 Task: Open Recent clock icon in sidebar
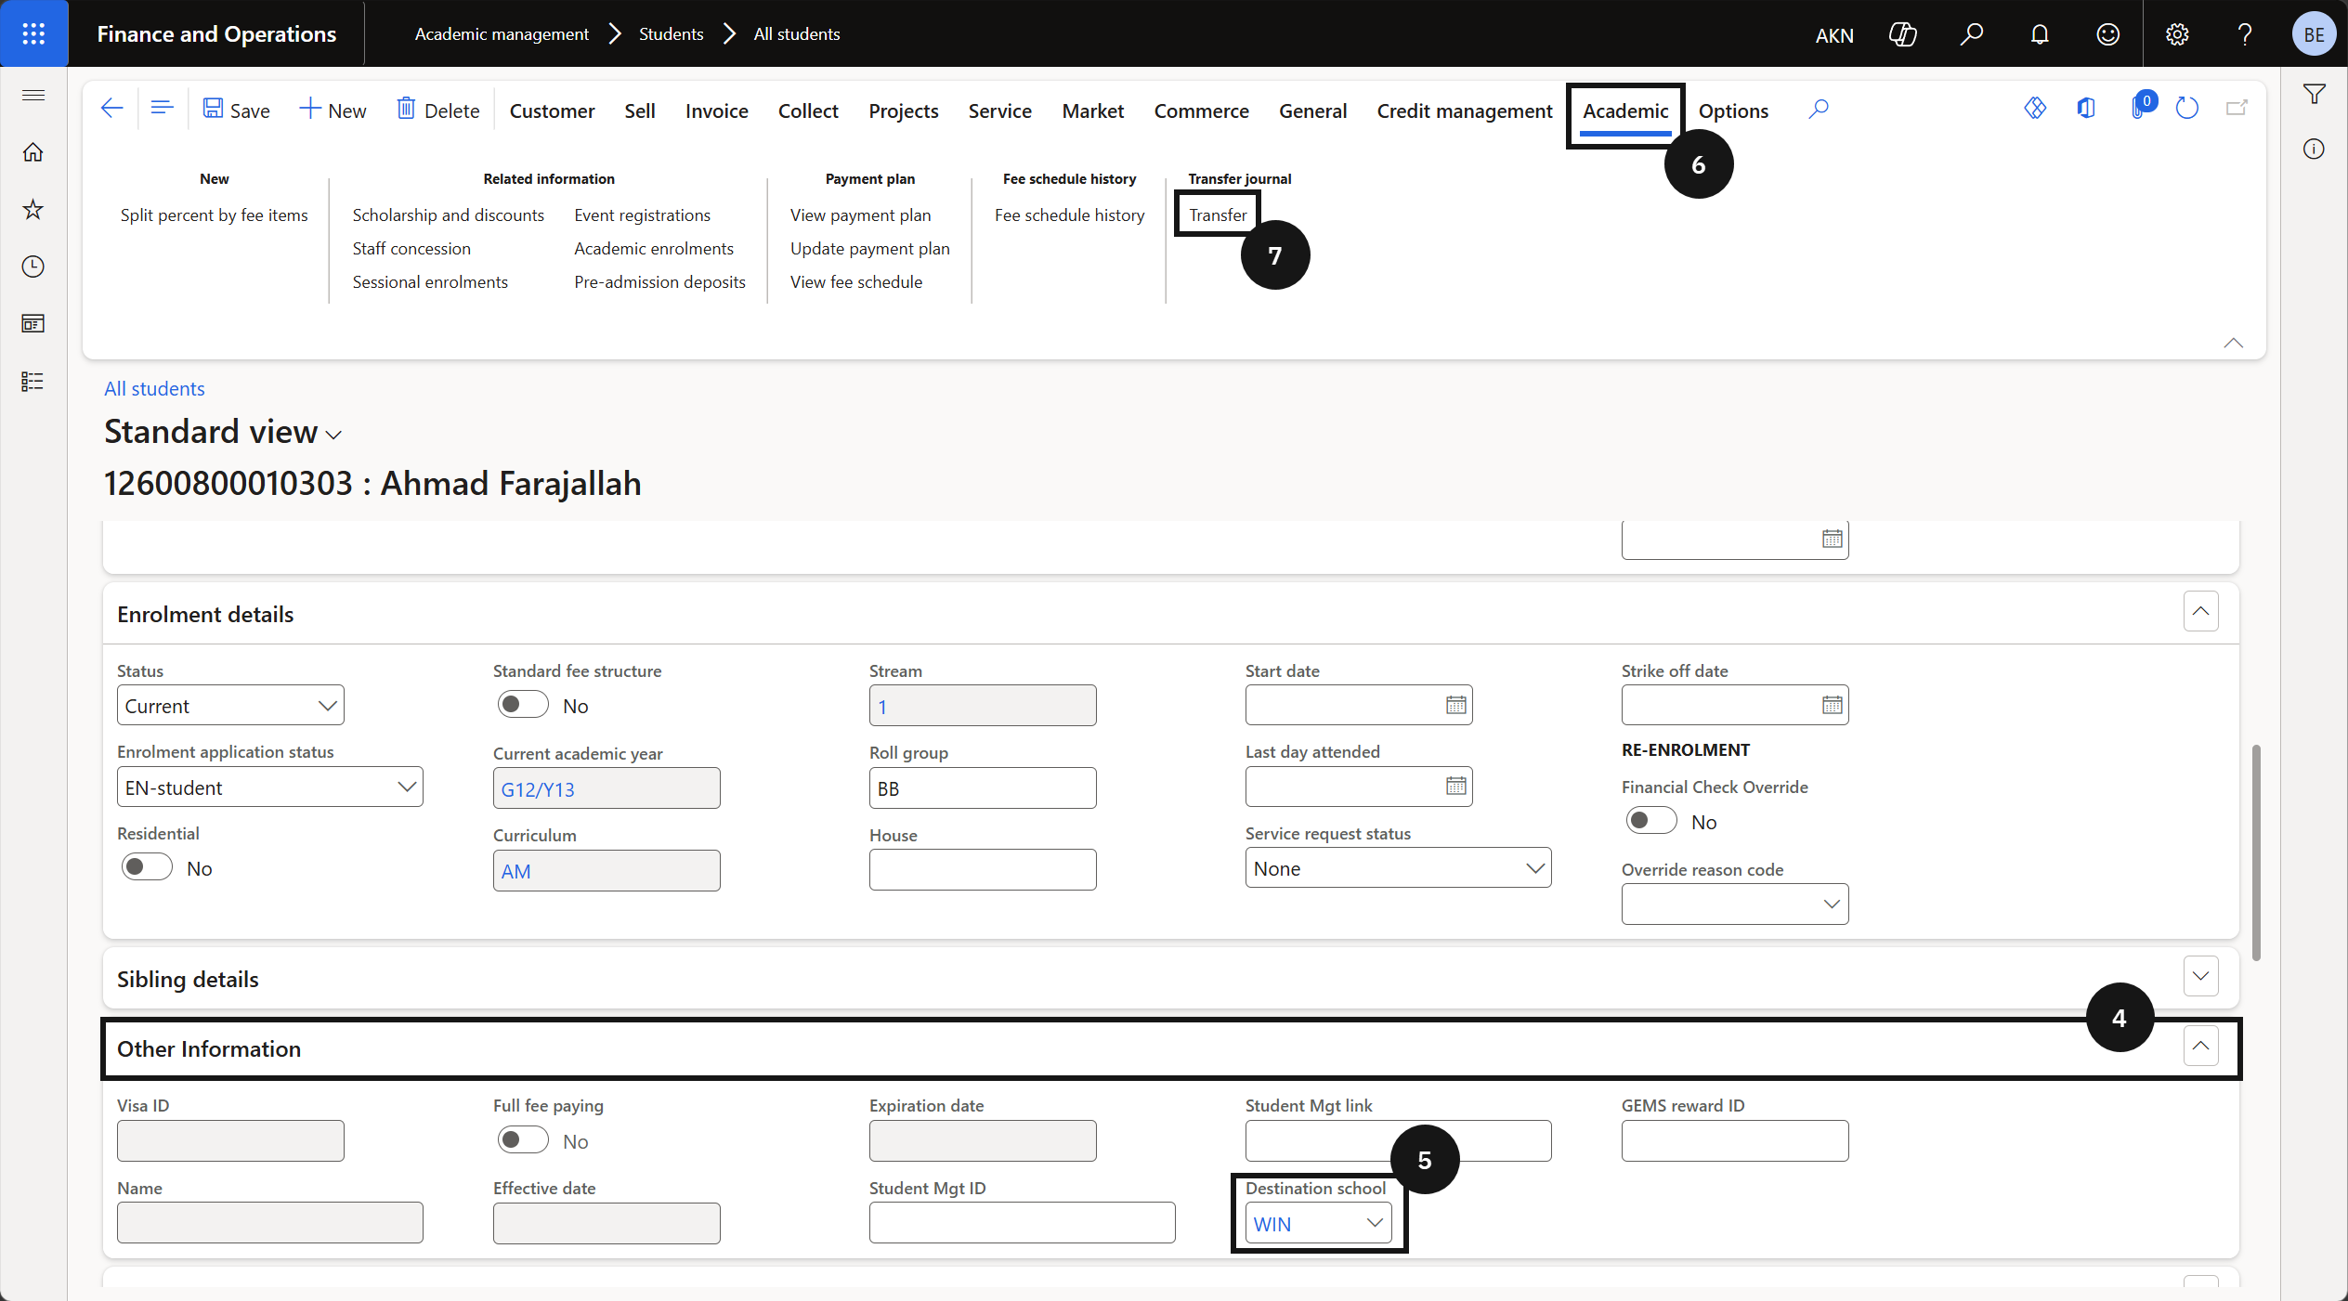(33, 267)
